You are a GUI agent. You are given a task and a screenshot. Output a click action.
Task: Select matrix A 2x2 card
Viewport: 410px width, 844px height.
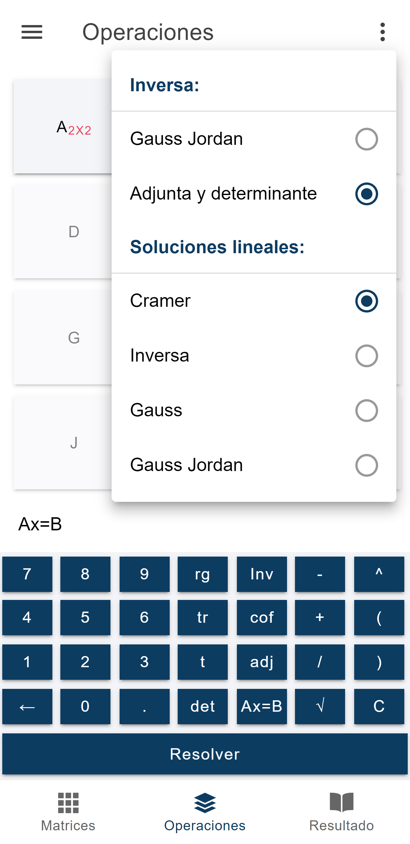coord(63,127)
